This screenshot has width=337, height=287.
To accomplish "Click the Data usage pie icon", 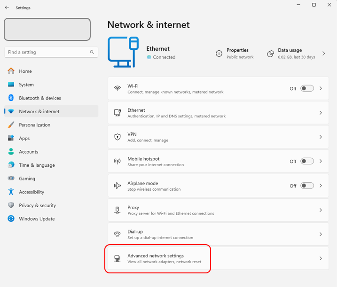I will pyautogui.click(x=270, y=54).
